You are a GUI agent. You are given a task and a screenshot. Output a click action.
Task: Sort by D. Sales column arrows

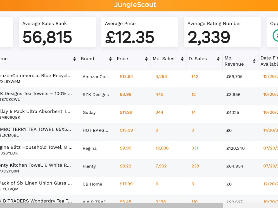click(x=218, y=59)
